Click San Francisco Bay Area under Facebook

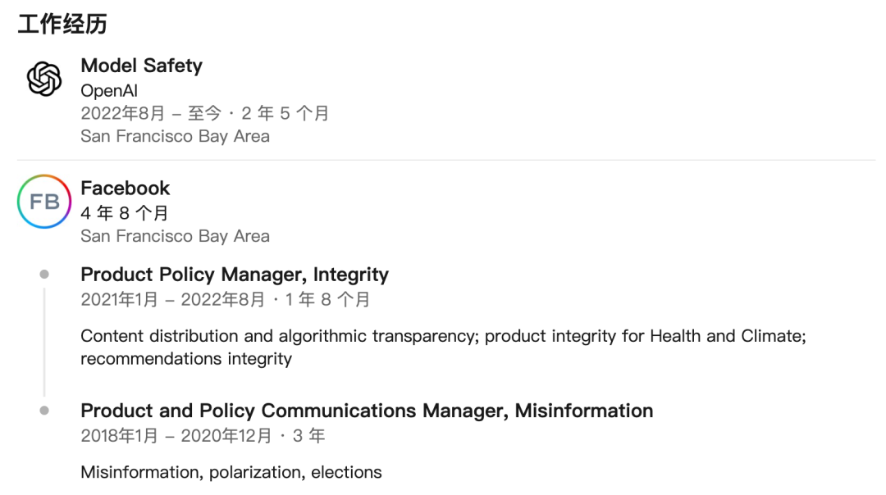175,236
